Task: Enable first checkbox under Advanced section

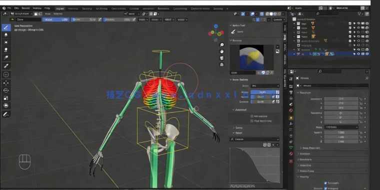Action: [252, 116]
